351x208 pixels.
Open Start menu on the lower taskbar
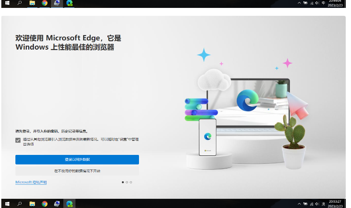pos(7,204)
